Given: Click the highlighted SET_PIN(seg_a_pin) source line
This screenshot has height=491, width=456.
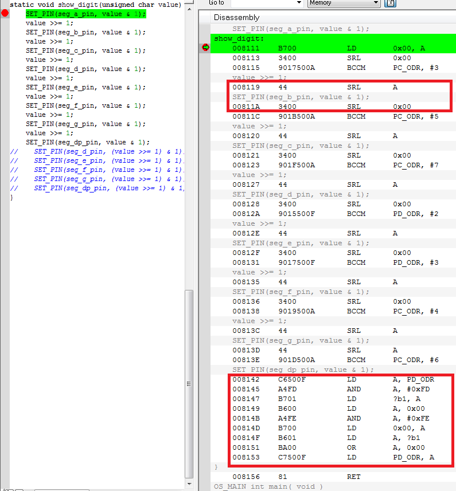Looking at the screenshot, I should coord(85,14).
